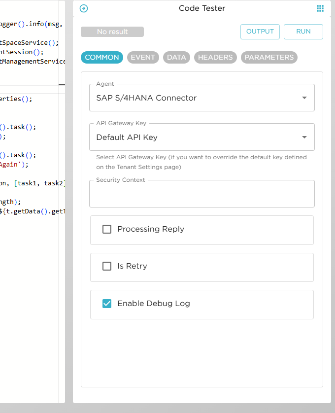Click the OUTPUT button
The height and width of the screenshot is (413, 335).
(260, 32)
